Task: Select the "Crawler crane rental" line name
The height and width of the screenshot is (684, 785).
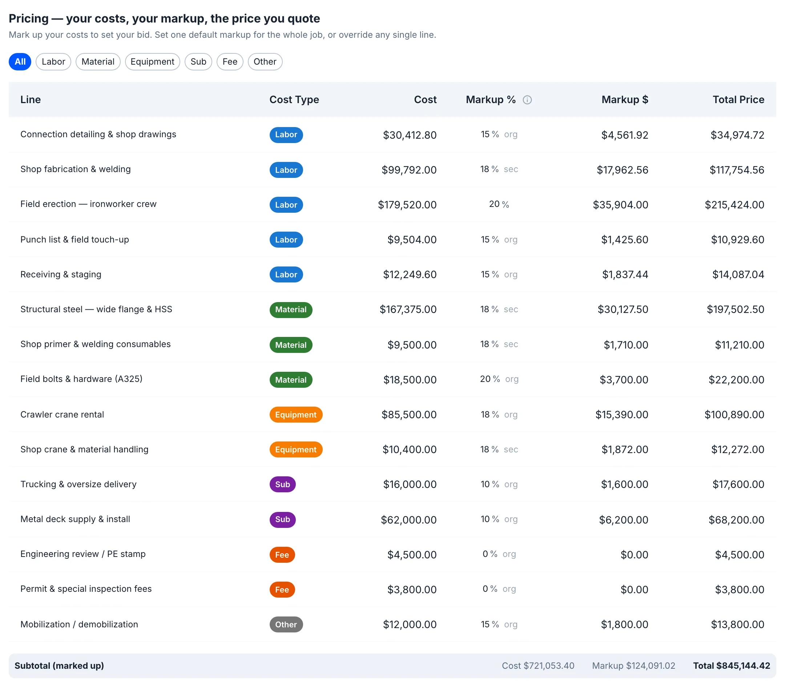Action: [x=62, y=415]
